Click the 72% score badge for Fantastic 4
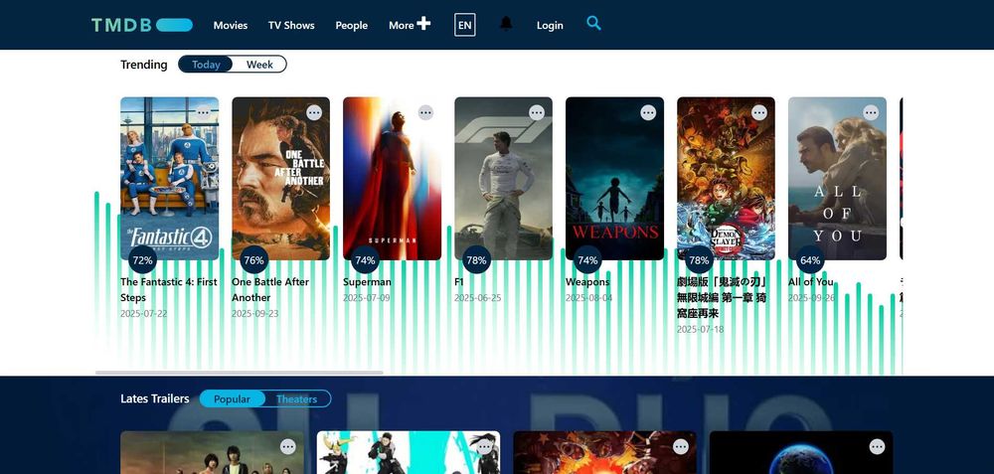 142,259
